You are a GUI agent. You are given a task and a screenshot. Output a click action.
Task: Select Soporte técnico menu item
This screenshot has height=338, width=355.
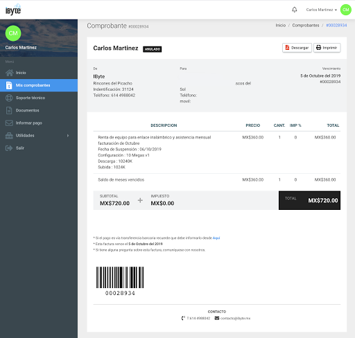pyautogui.click(x=39, y=98)
